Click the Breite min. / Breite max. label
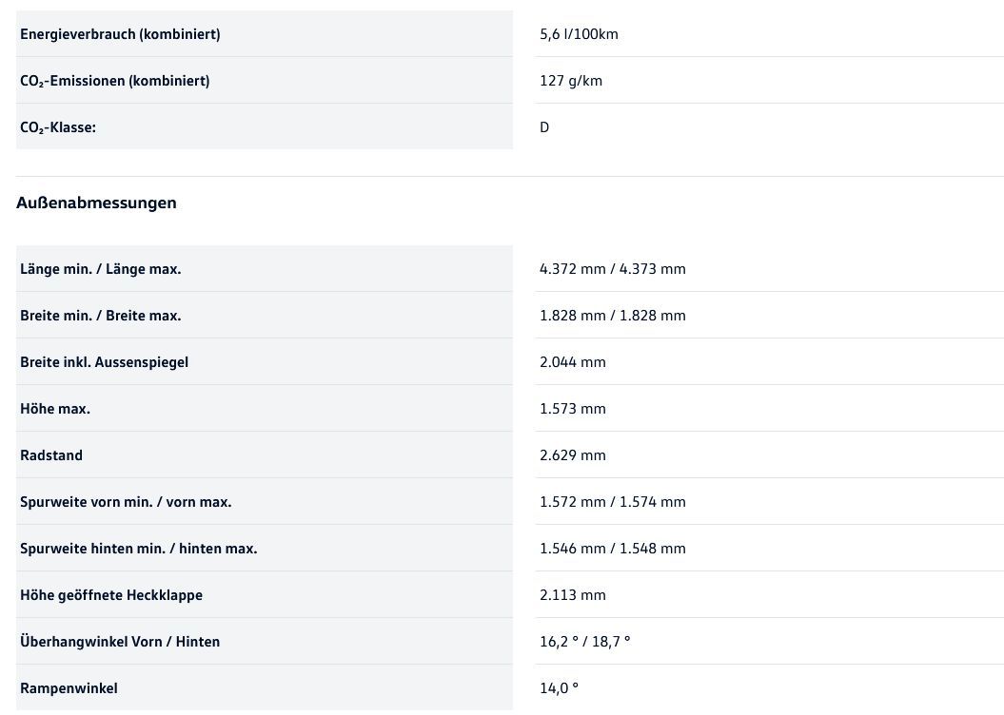The image size is (1004, 715). click(100, 316)
